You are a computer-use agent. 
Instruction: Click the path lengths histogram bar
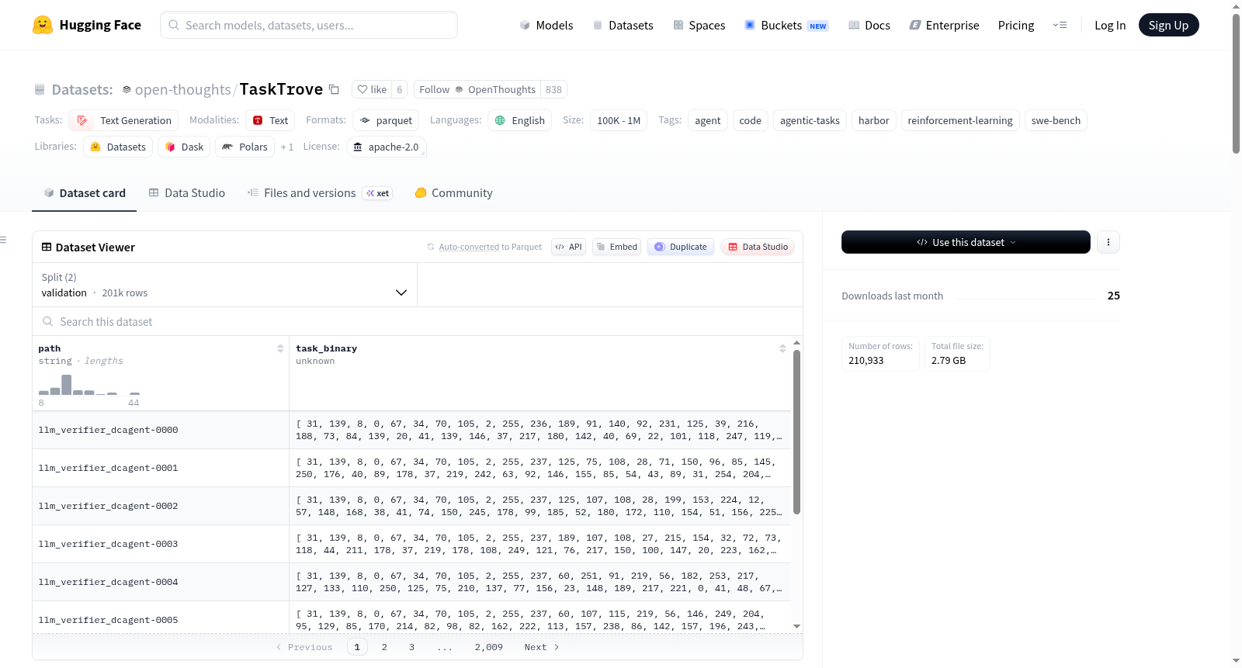(67, 385)
